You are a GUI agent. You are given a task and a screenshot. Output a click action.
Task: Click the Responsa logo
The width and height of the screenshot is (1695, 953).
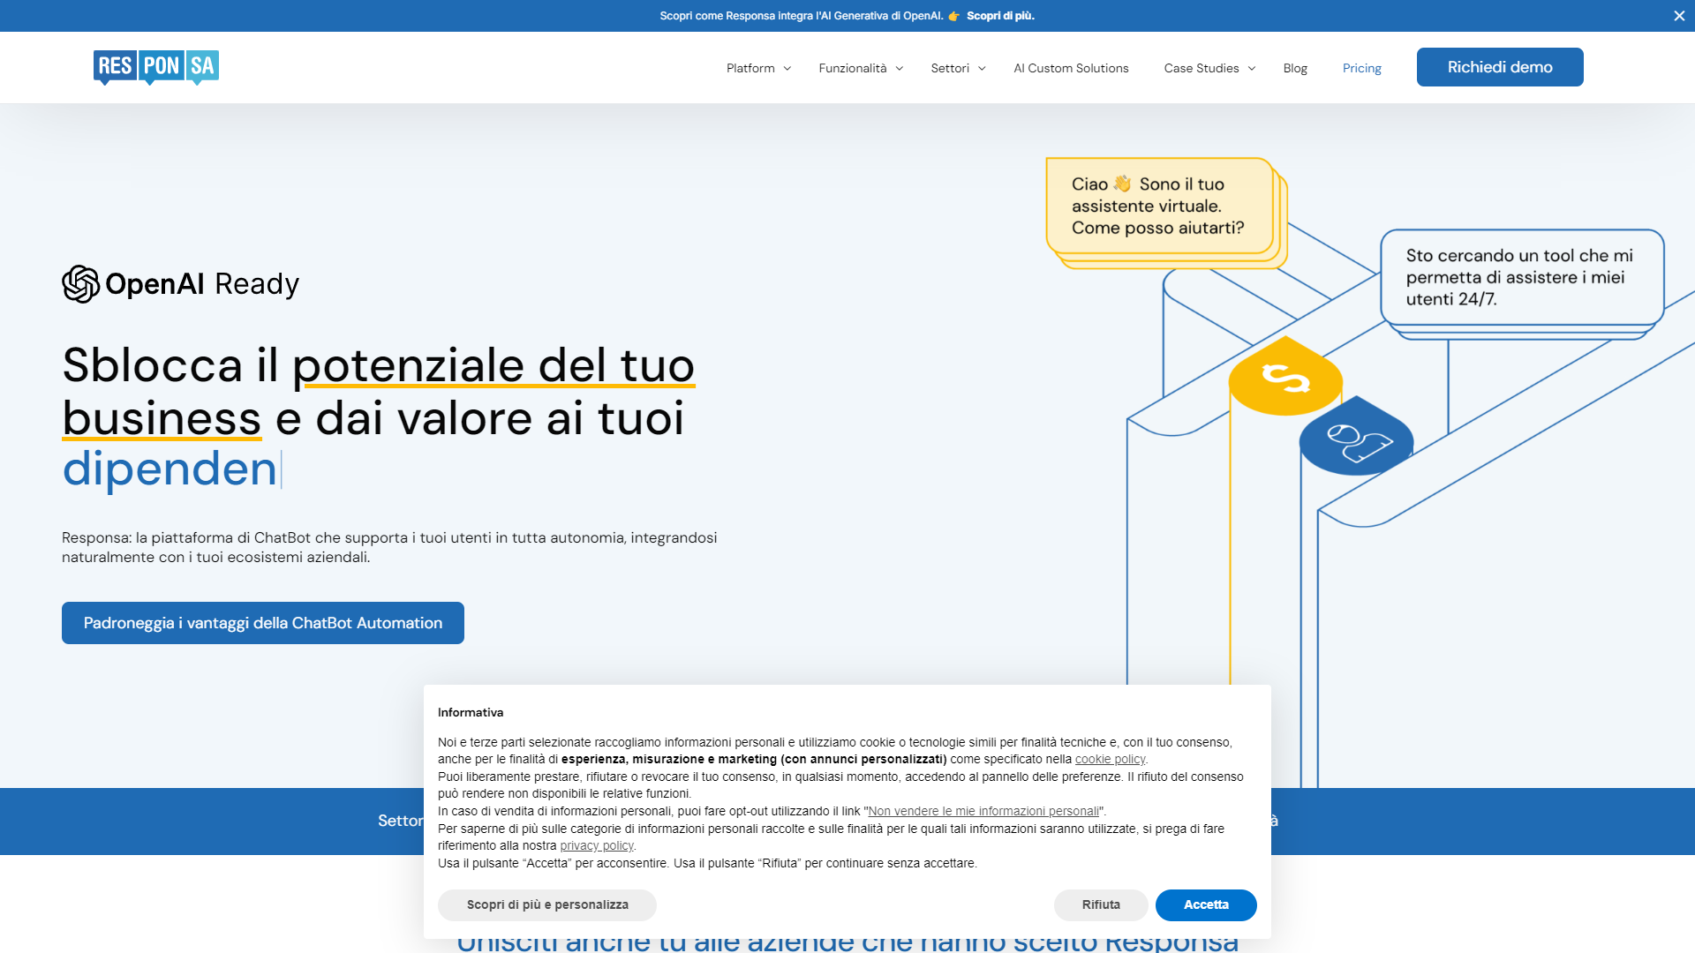click(x=155, y=67)
